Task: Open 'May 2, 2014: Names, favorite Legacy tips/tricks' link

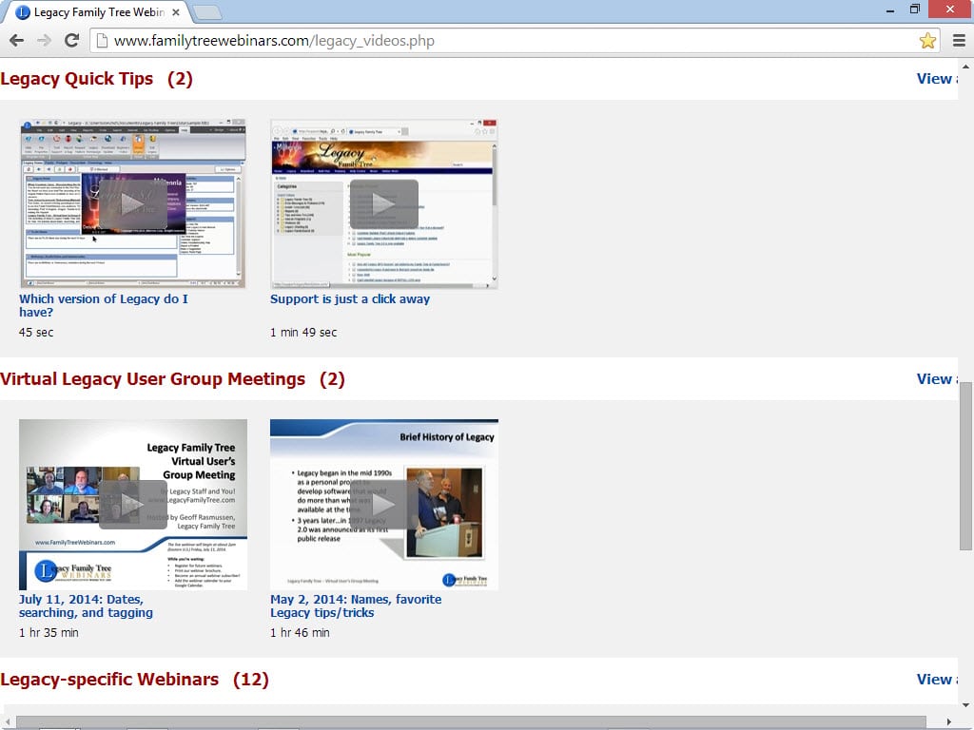Action: [356, 605]
